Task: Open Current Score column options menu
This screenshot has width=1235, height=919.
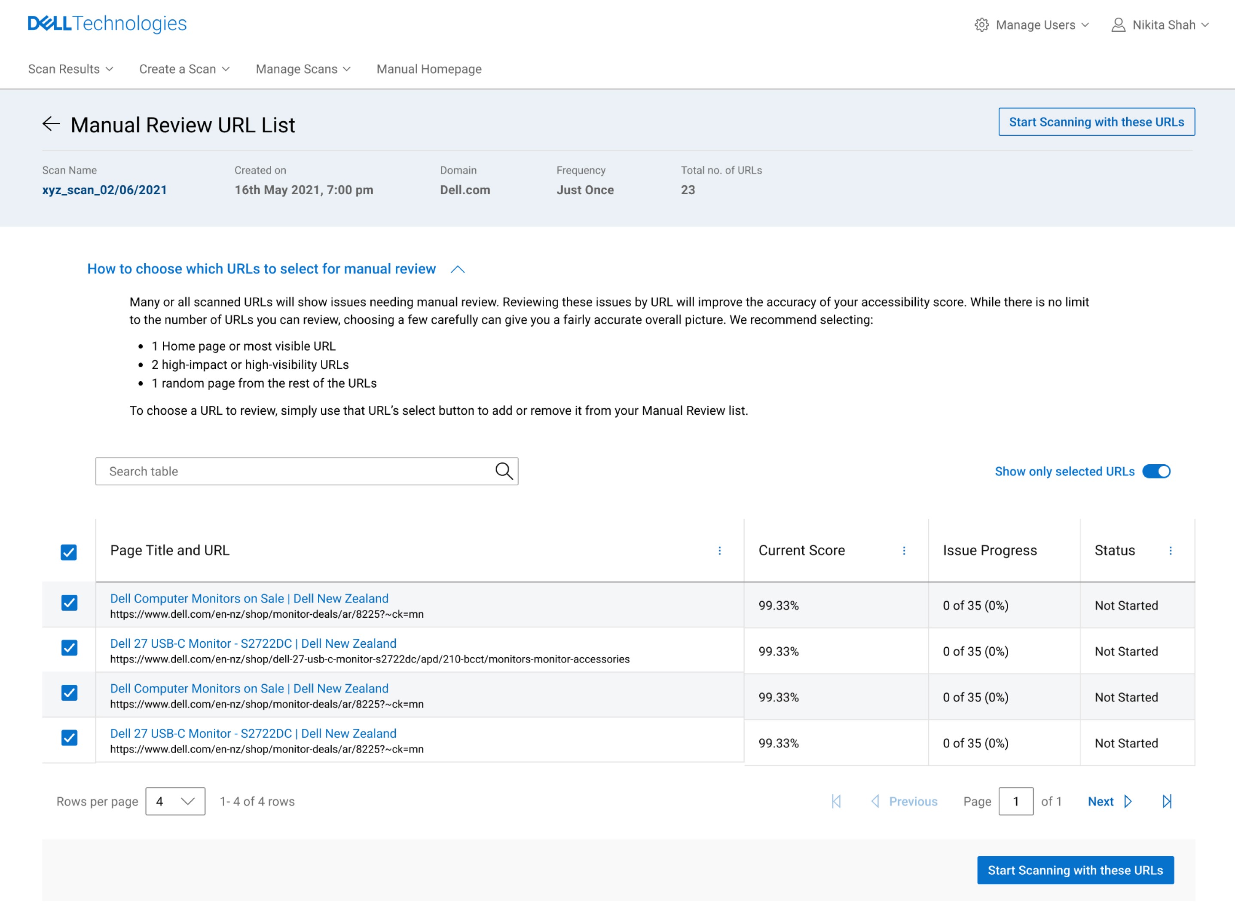Action: click(904, 551)
